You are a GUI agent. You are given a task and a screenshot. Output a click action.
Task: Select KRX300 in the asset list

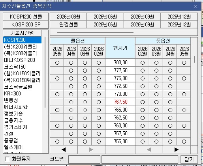[22, 93]
